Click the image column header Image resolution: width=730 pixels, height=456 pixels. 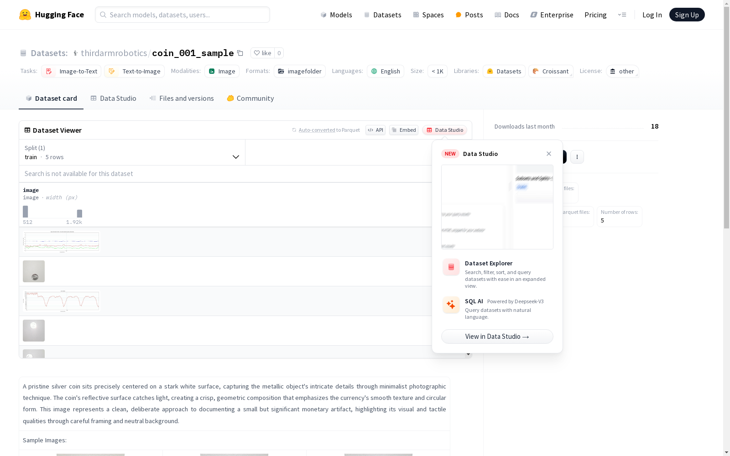(31, 190)
